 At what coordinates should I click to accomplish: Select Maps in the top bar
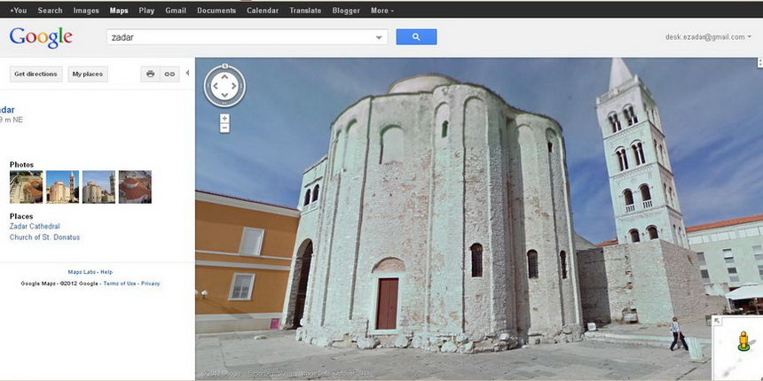[119, 11]
